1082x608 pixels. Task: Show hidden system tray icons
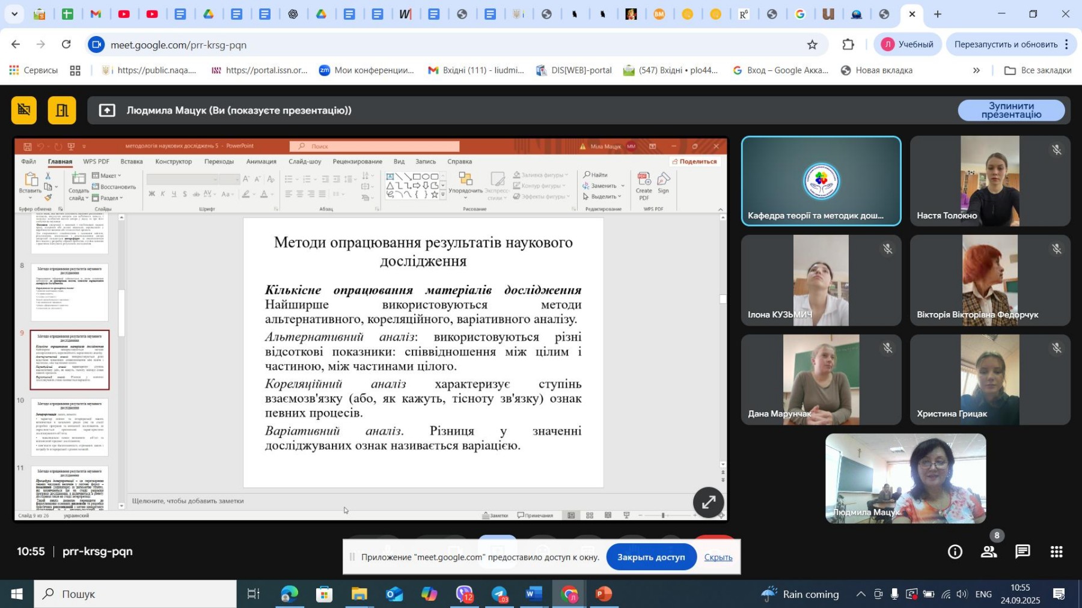[x=861, y=594]
